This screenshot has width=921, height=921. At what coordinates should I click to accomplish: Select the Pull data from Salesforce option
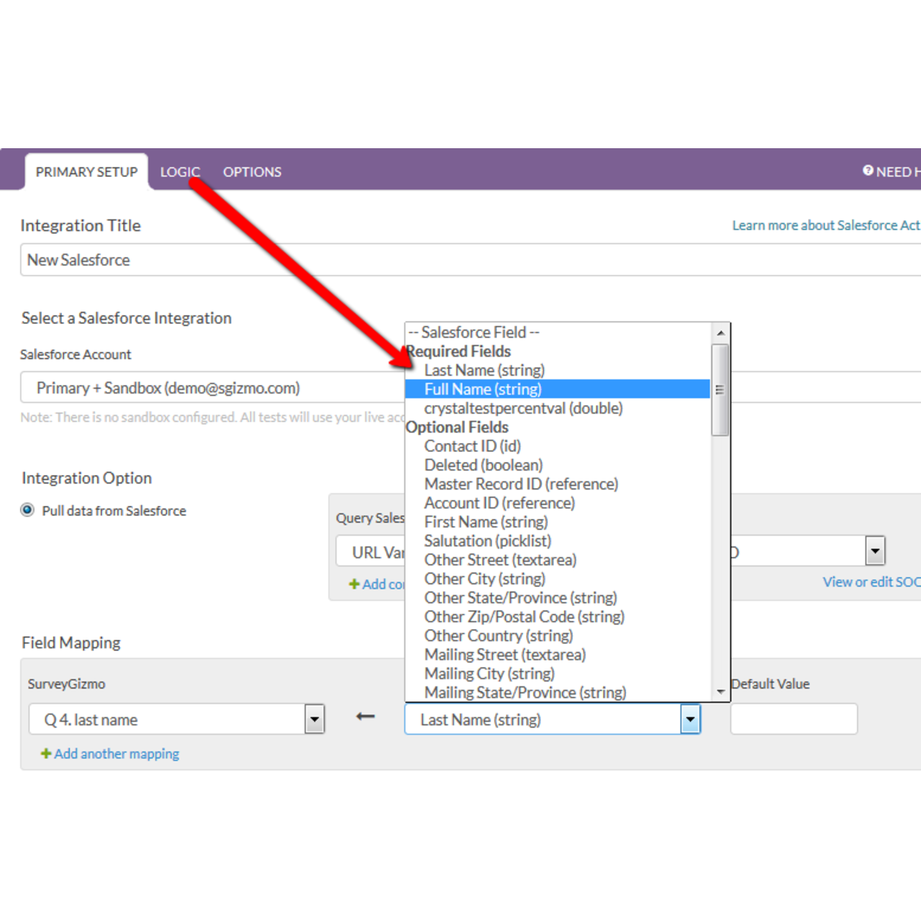(27, 510)
